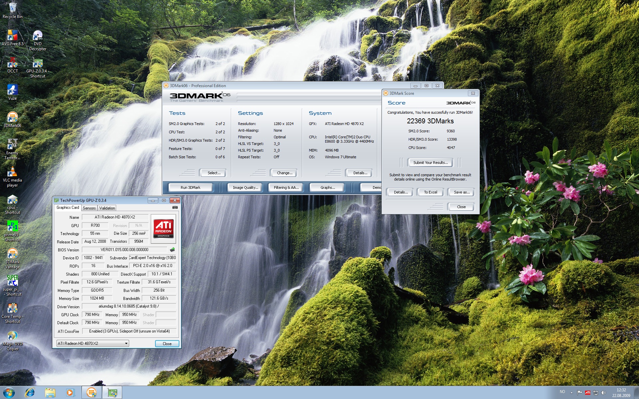
Task: Open cpuz desktop shortcut
Action: [13, 204]
